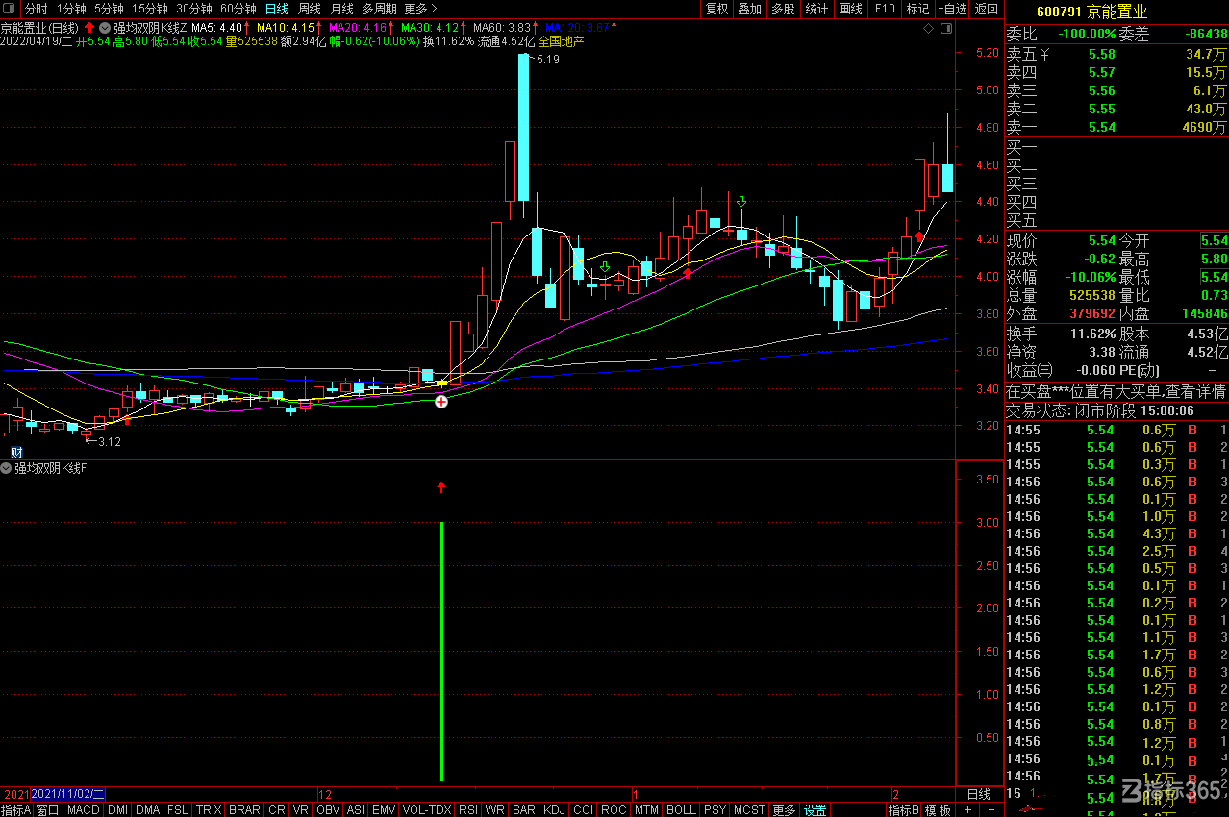
Task: Zoom out with the − button
Action: coord(991,809)
